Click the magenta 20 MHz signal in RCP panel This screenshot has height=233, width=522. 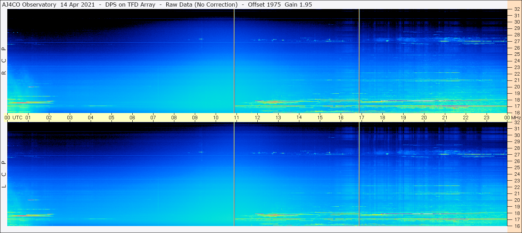31,87
